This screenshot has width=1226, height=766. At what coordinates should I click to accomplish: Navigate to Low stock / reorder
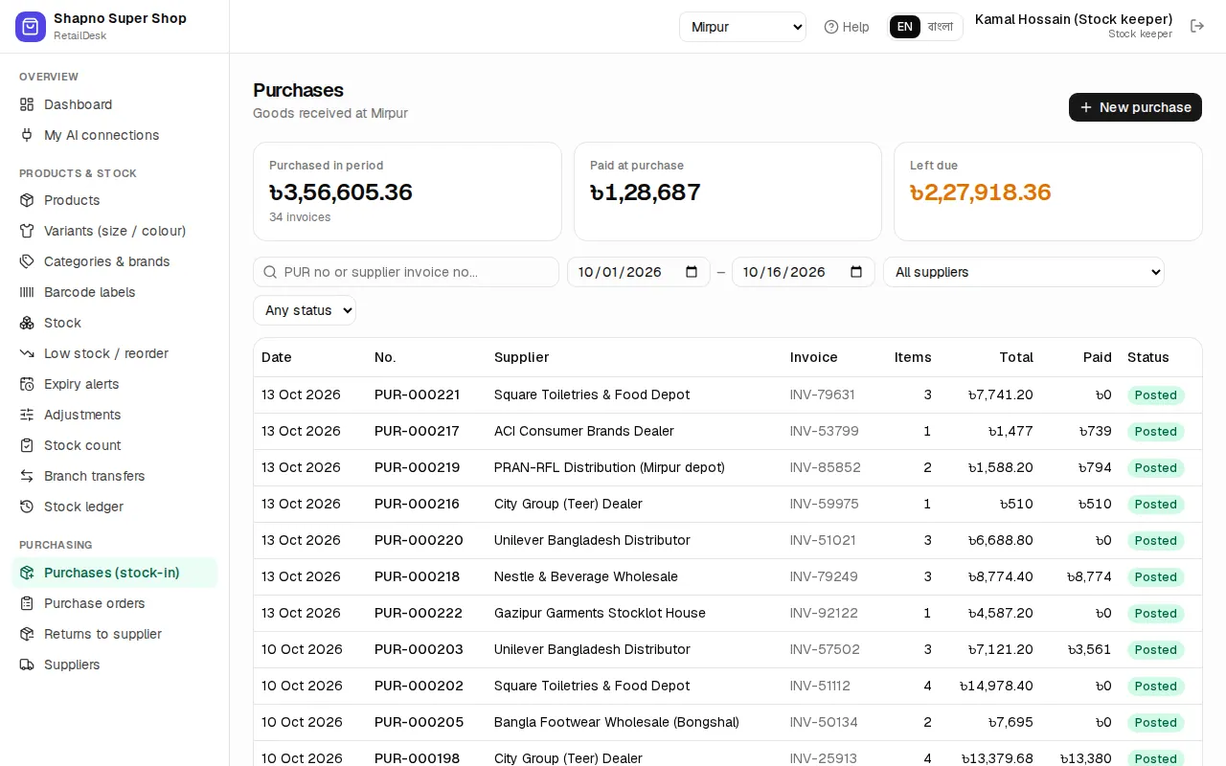click(115, 353)
